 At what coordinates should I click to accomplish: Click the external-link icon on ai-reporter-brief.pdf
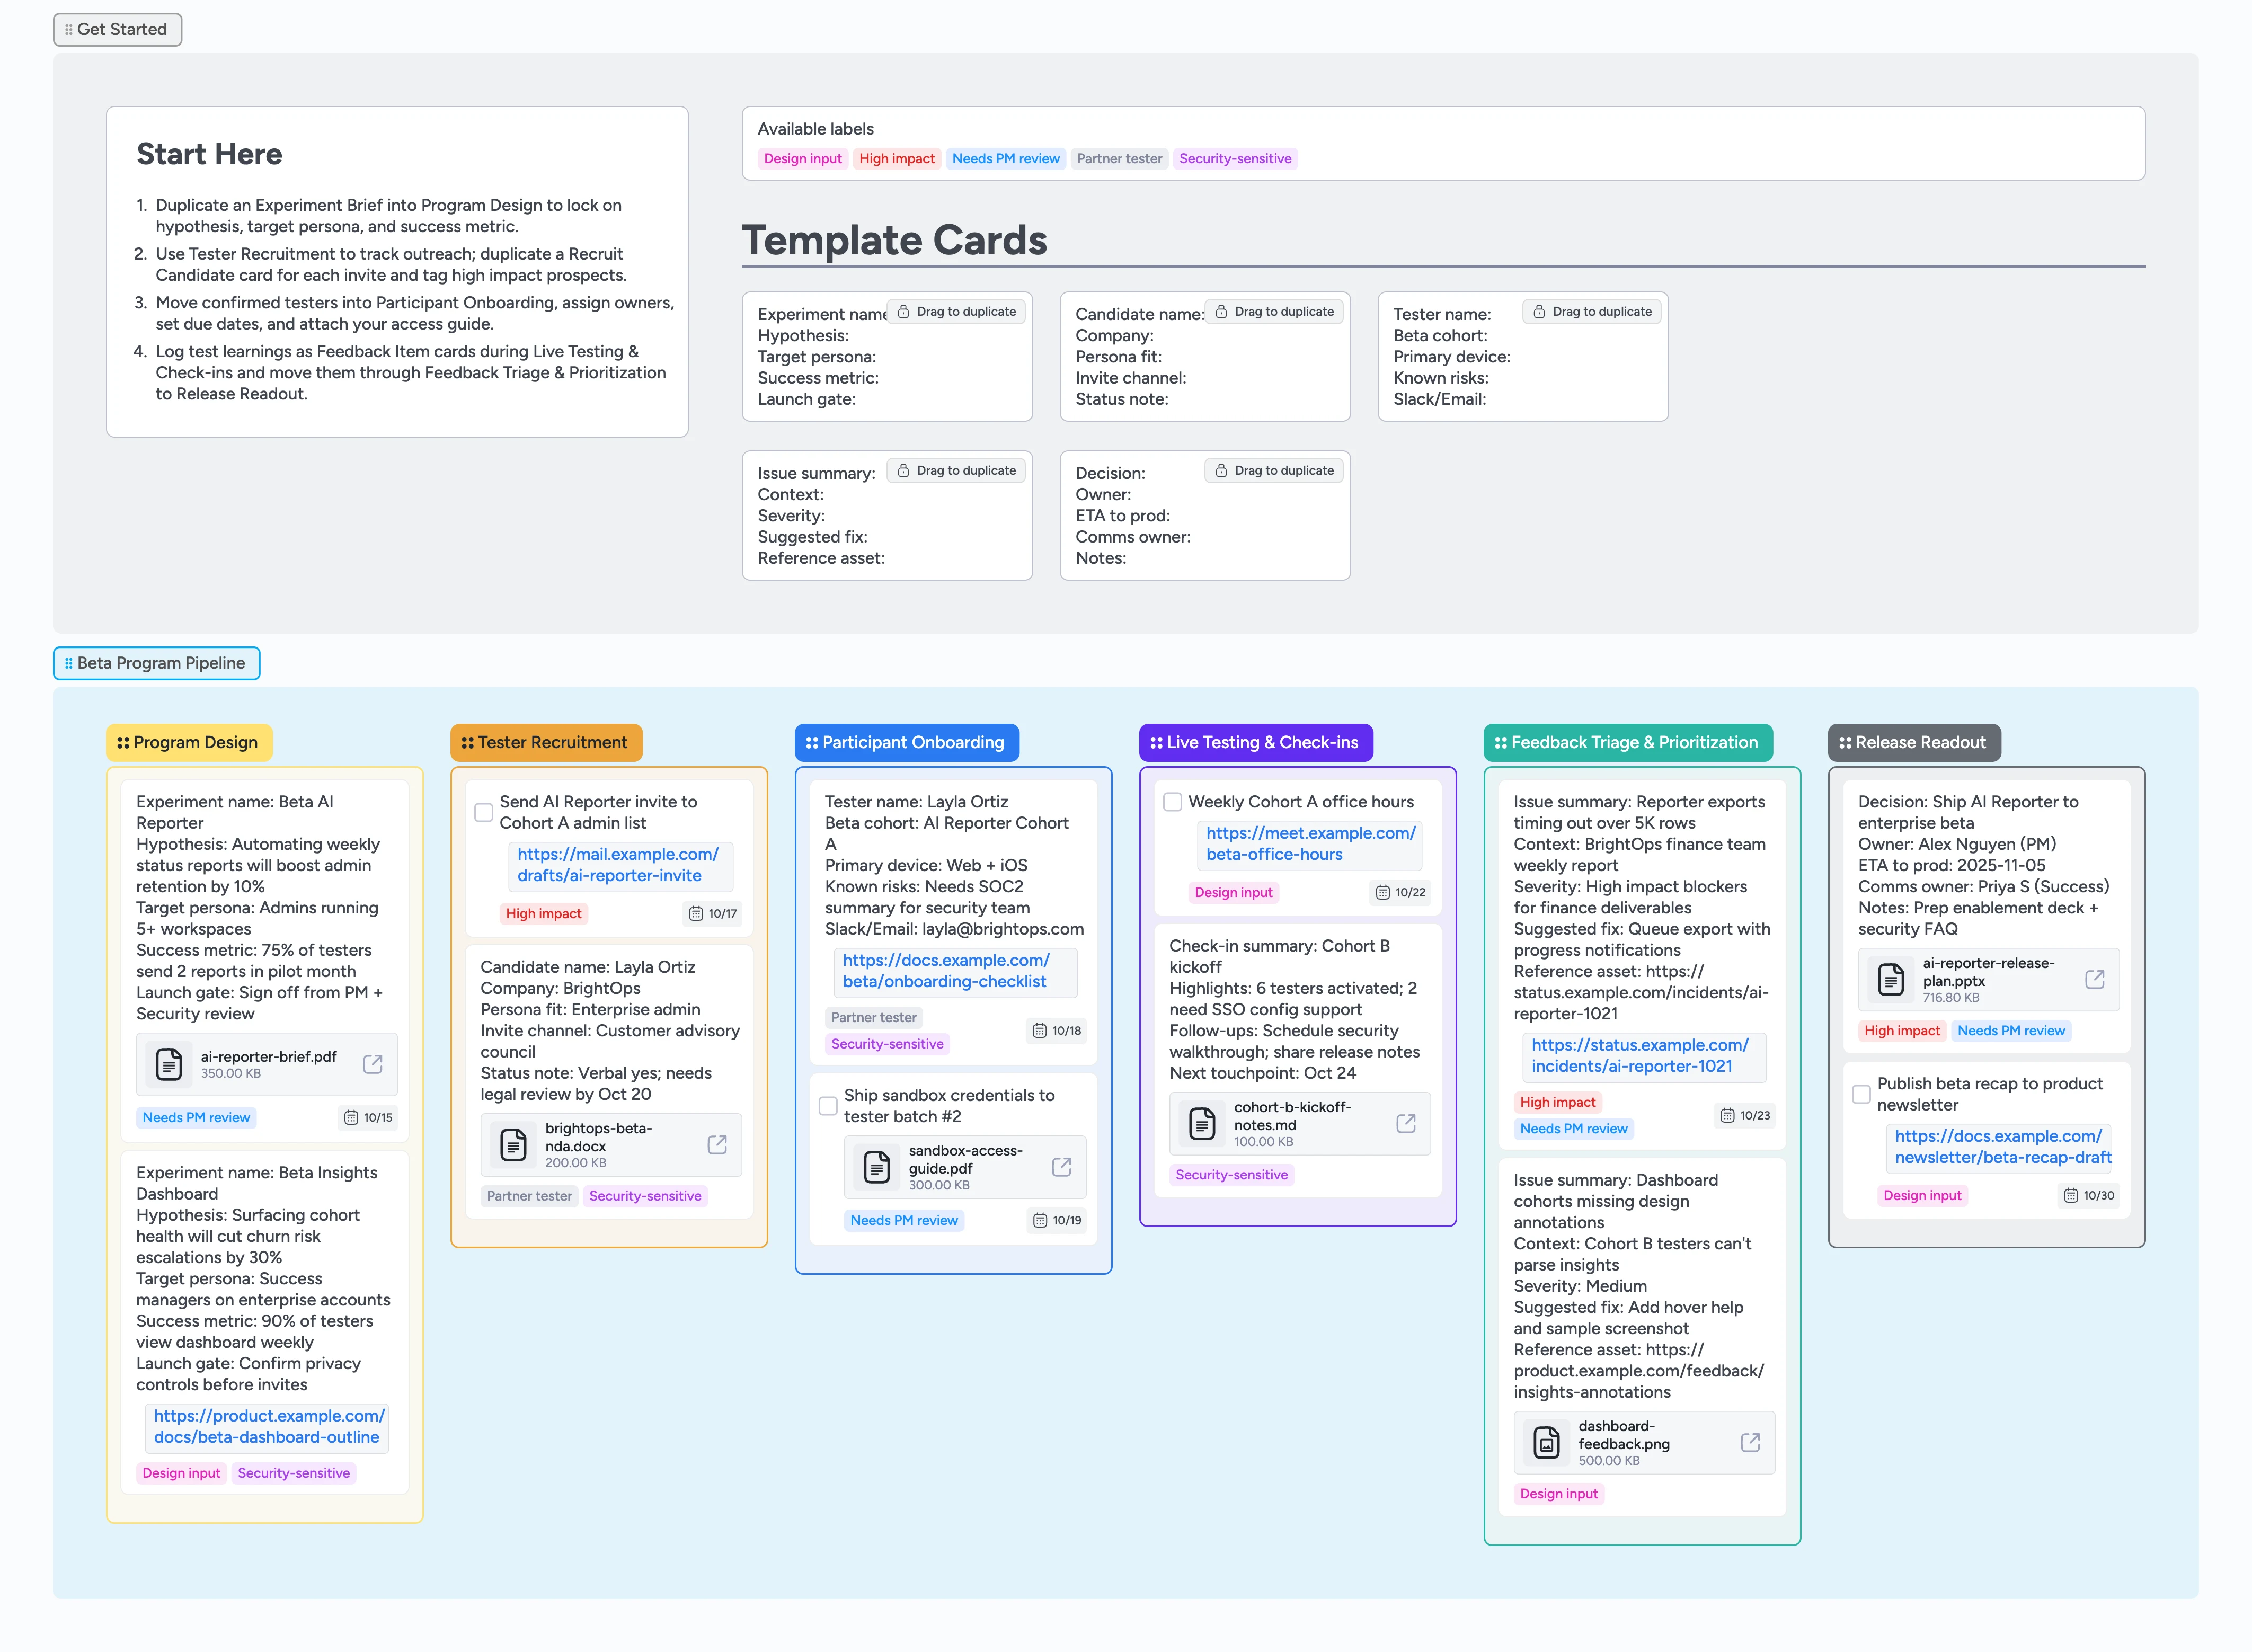coord(373,1064)
